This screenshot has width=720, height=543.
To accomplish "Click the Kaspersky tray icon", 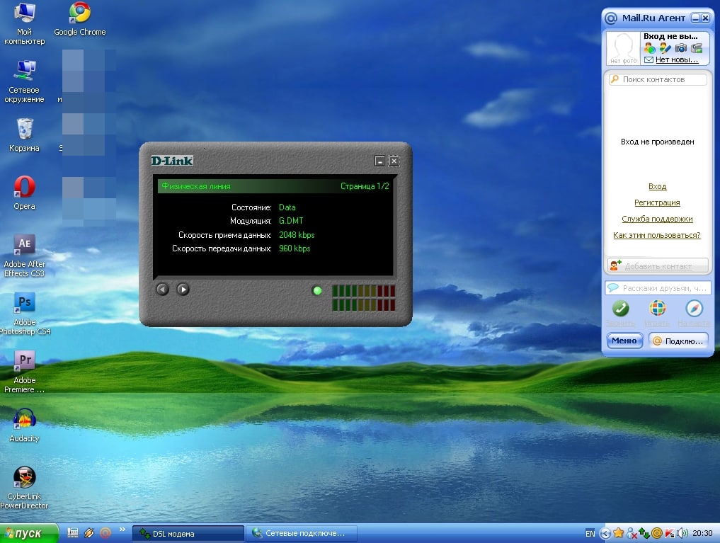I will (x=670, y=533).
